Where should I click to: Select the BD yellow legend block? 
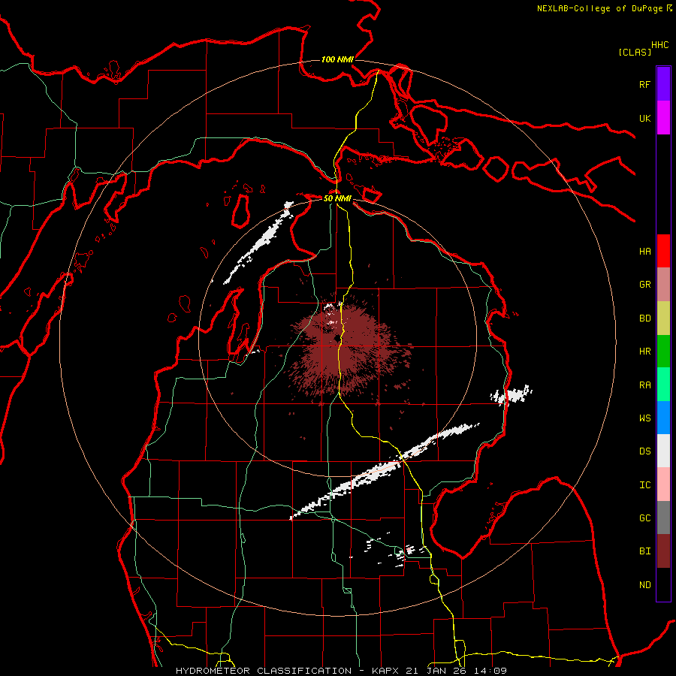click(x=663, y=318)
